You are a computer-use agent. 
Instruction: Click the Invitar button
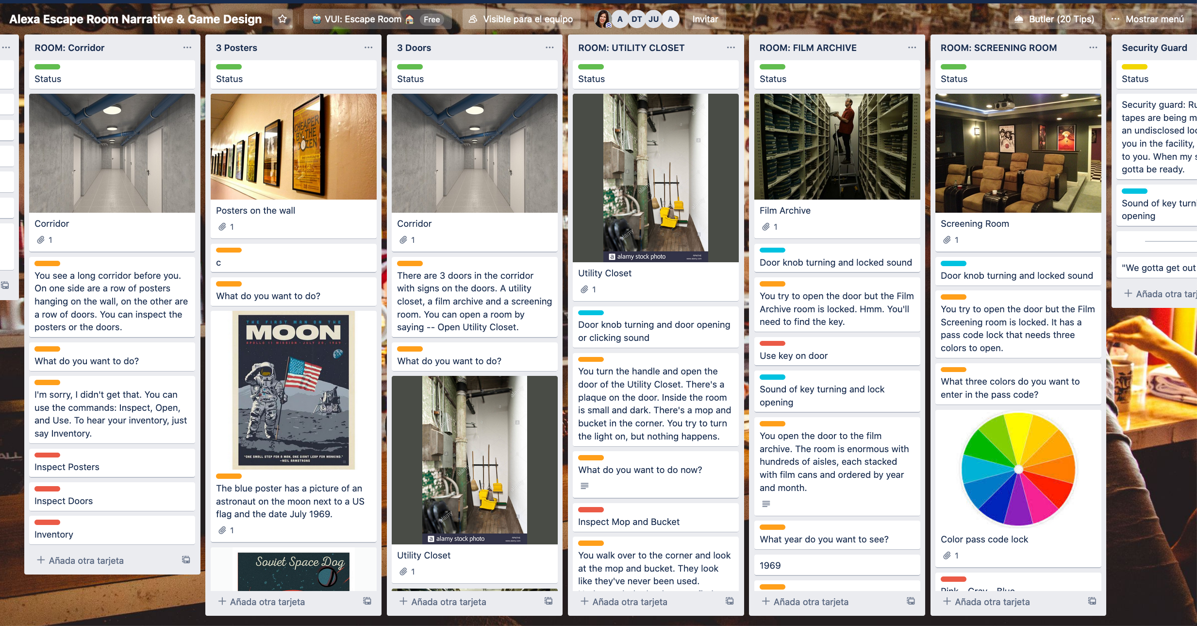pyautogui.click(x=705, y=19)
